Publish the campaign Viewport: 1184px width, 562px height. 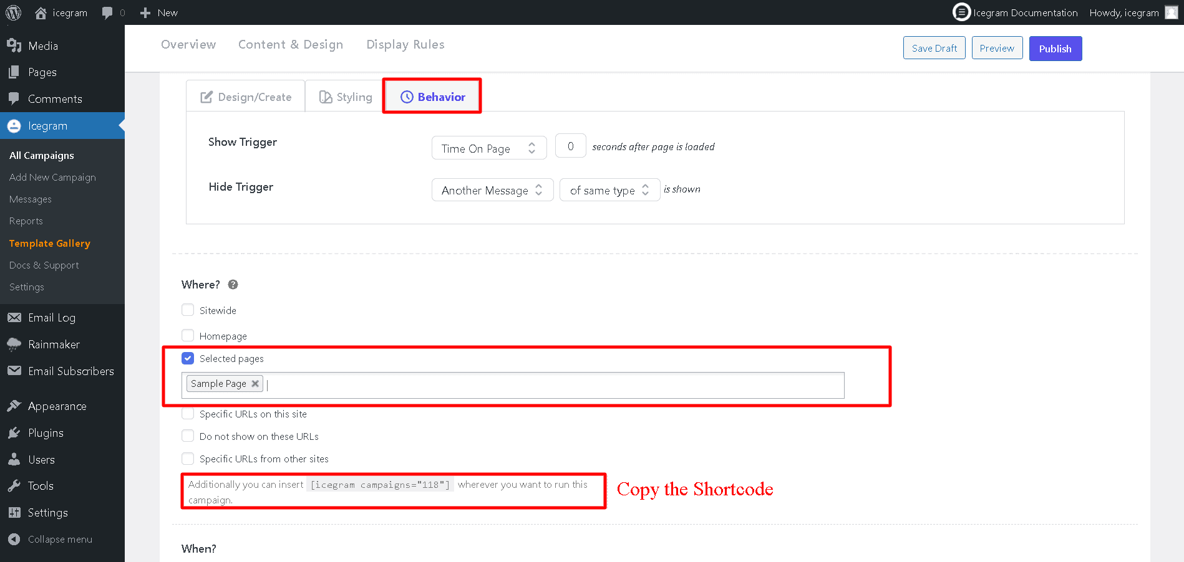(x=1055, y=49)
